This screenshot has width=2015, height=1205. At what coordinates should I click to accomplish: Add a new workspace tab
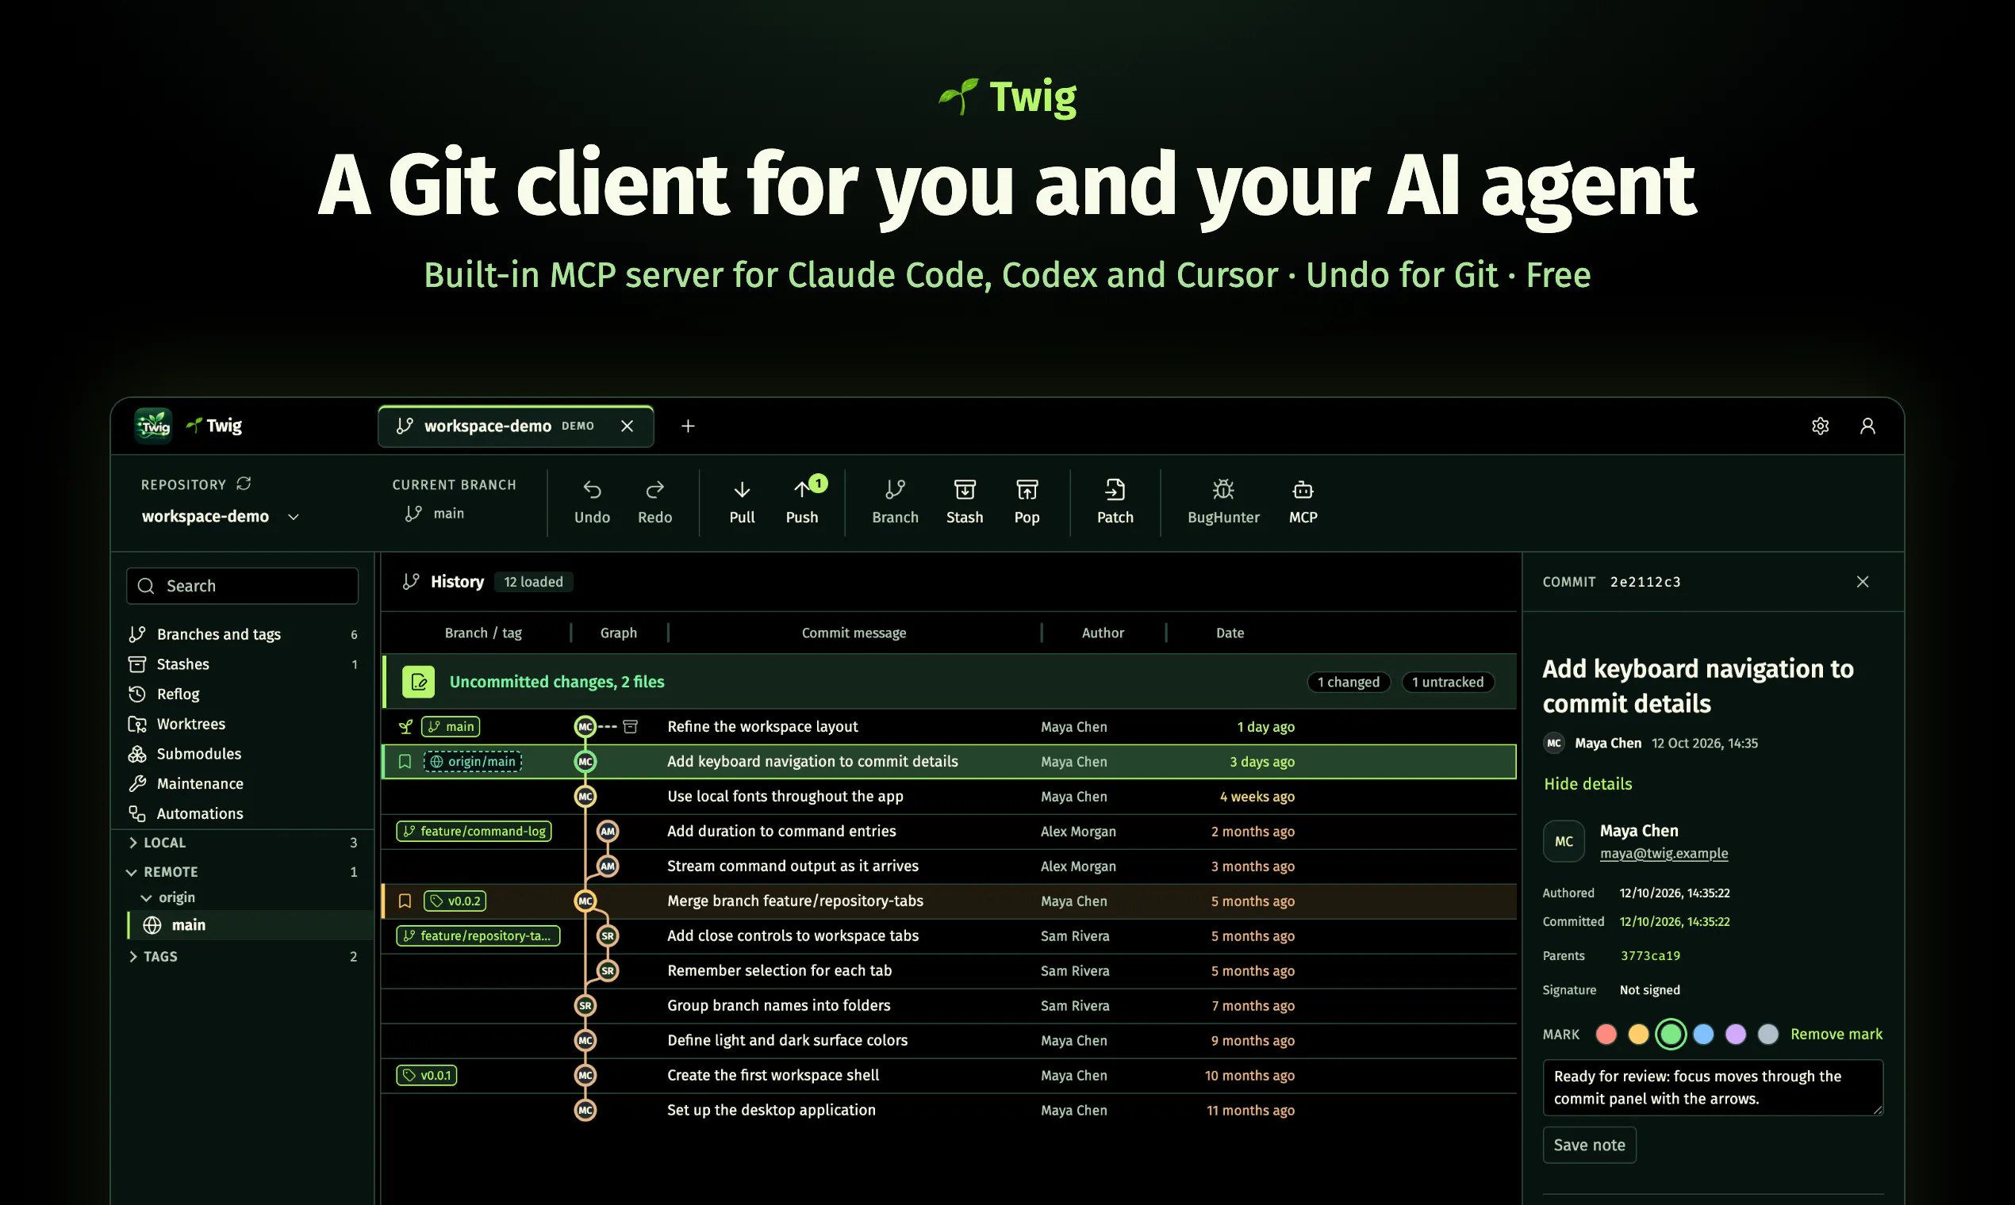[x=687, y=427]
